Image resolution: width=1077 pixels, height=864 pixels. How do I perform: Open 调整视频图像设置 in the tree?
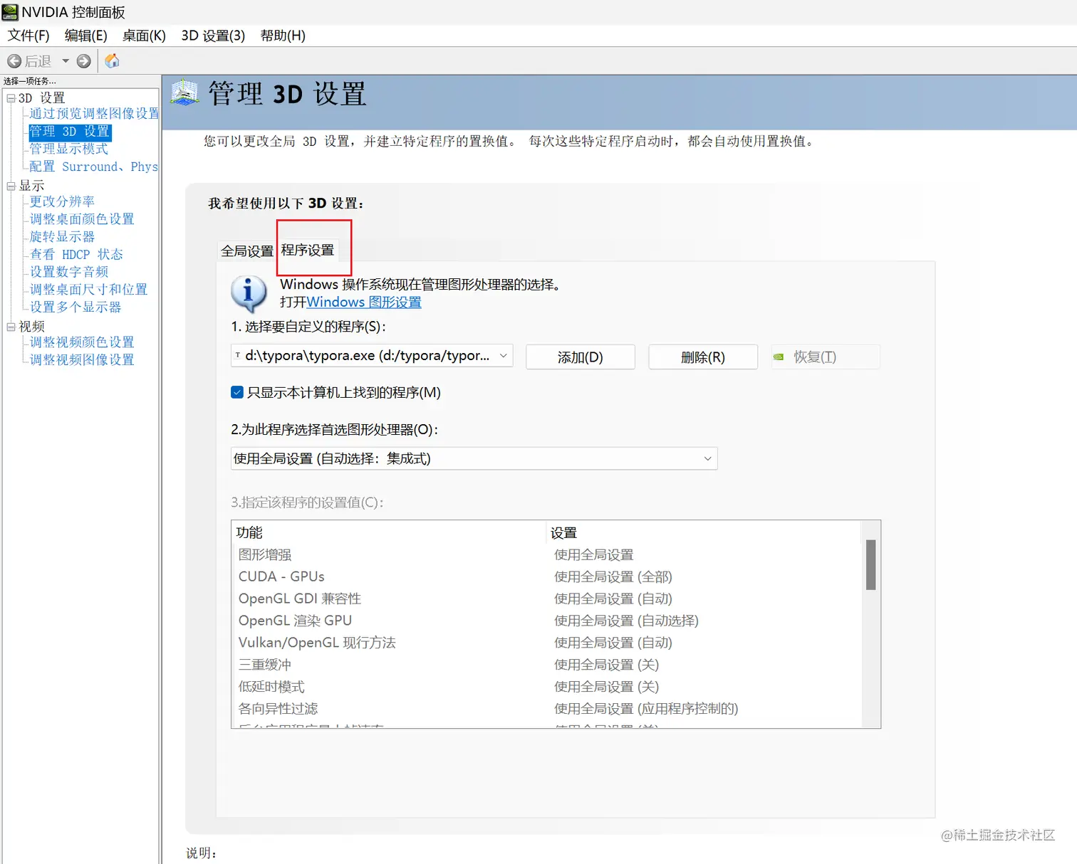pyautogui.click(x=82, y=360)
